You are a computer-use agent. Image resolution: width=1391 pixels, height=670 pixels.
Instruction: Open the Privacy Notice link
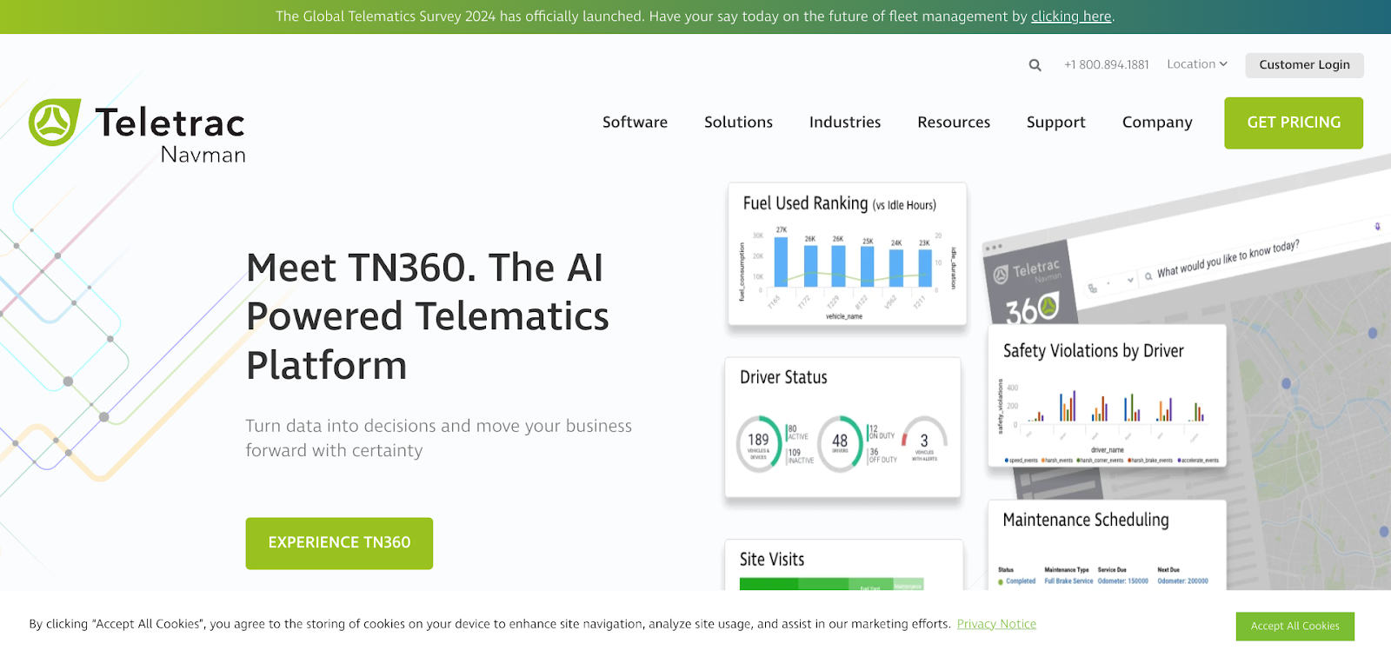click(996, 624)
